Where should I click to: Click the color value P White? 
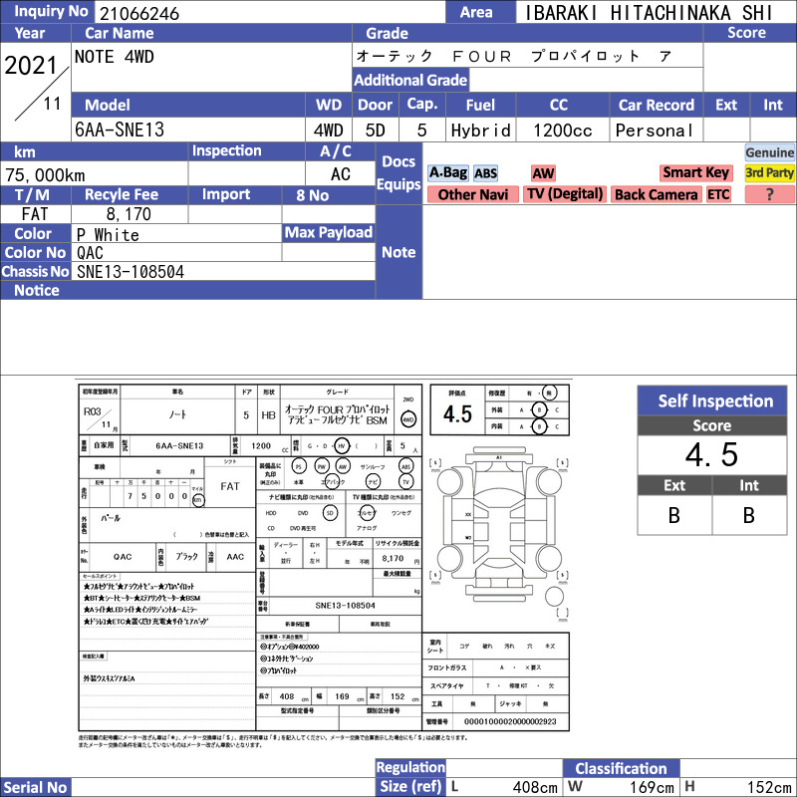108,234
